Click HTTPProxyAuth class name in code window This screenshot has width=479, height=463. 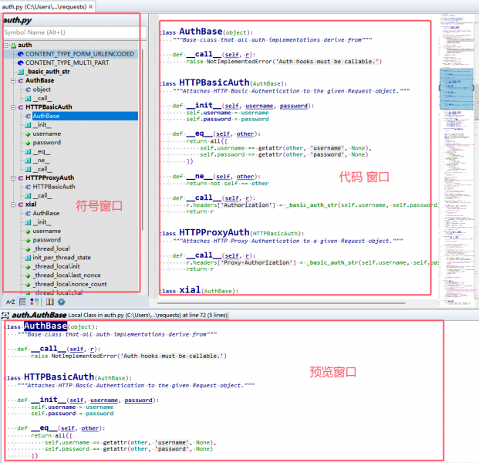(214, 232)
